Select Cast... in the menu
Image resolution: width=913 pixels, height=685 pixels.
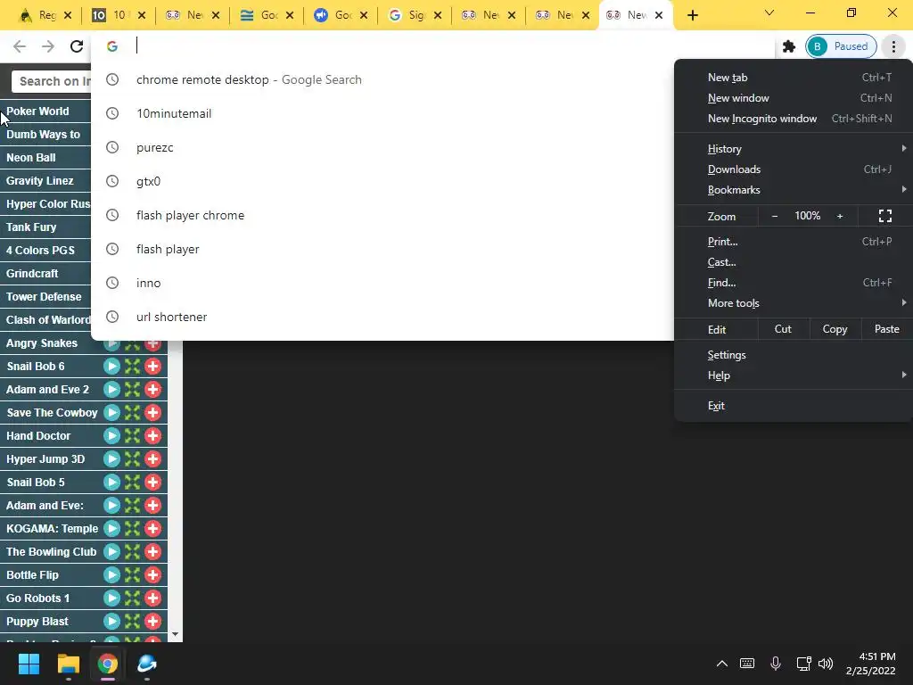point(793,262)
